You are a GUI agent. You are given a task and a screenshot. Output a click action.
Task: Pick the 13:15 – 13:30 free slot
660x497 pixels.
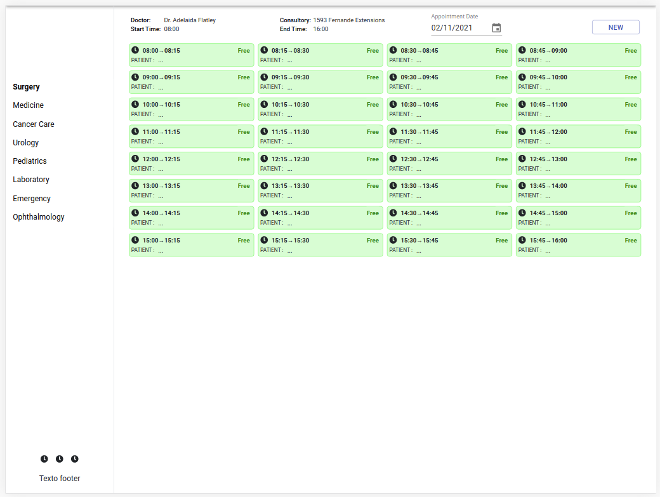coord(320,190)
